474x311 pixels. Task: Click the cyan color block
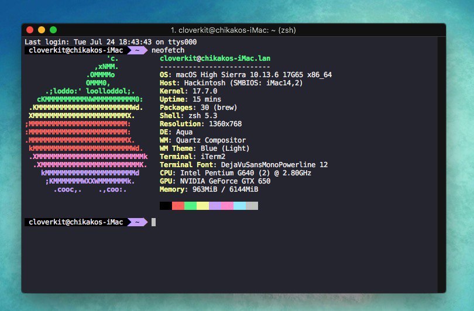239,206
